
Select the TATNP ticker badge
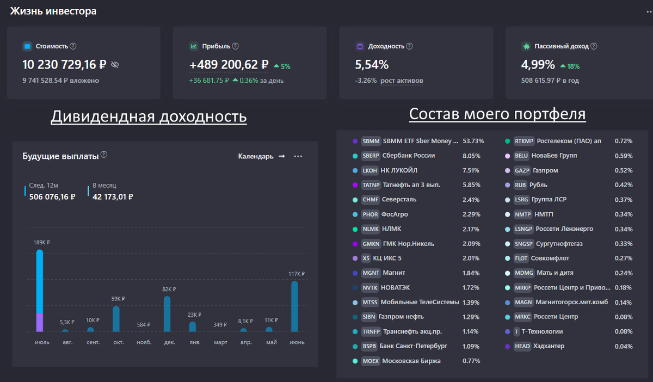pyautogui.click(x=371, y=185)
